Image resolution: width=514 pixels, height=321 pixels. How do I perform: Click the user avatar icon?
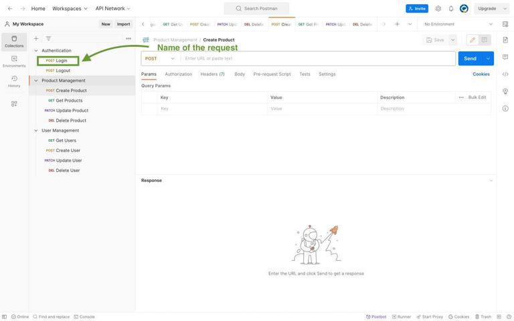pyautogui.click(x=464, y=9)
